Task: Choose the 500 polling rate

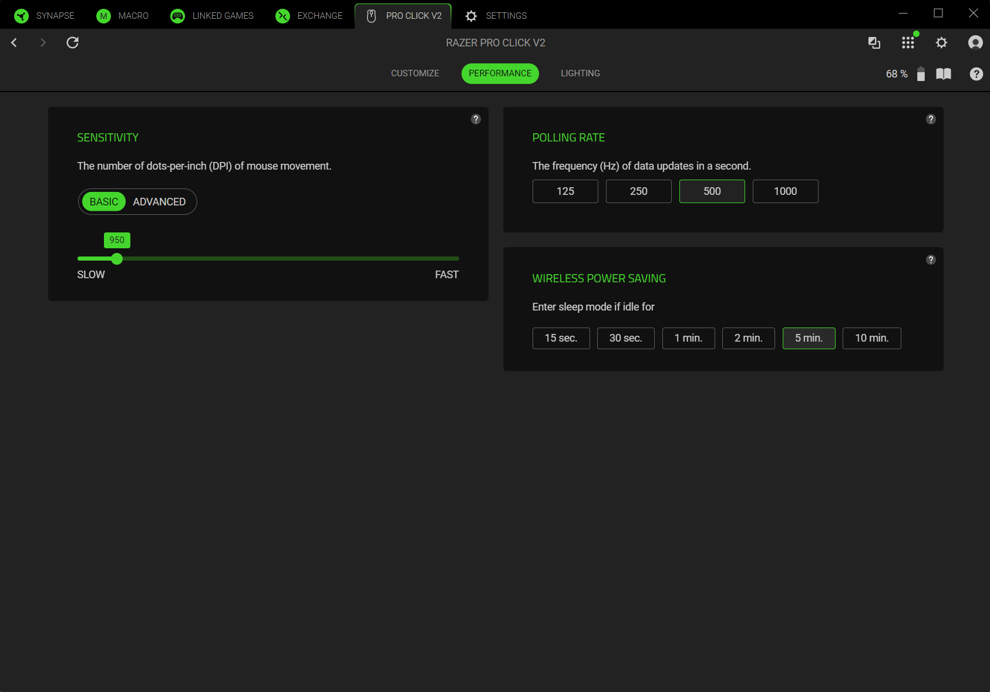Action: 712,191
